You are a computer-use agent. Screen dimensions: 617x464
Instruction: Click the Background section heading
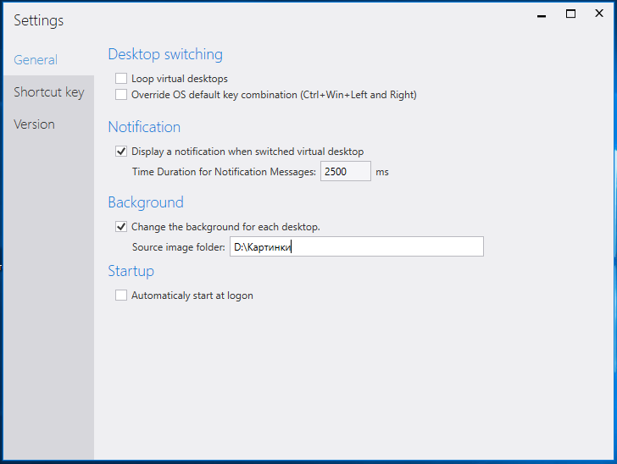146,202
